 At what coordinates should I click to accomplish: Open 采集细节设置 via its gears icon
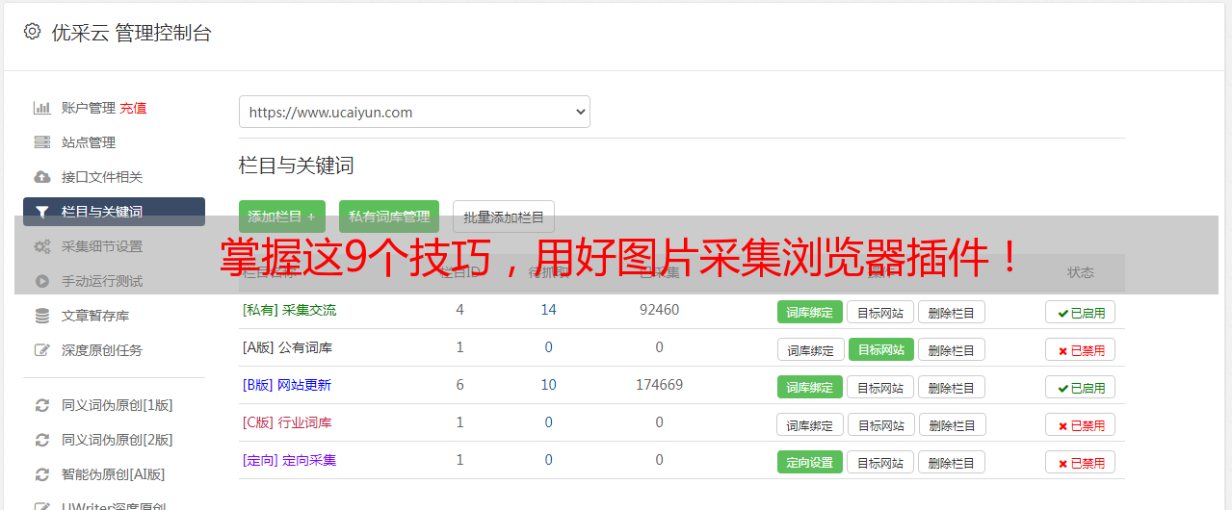click(41, 246)
